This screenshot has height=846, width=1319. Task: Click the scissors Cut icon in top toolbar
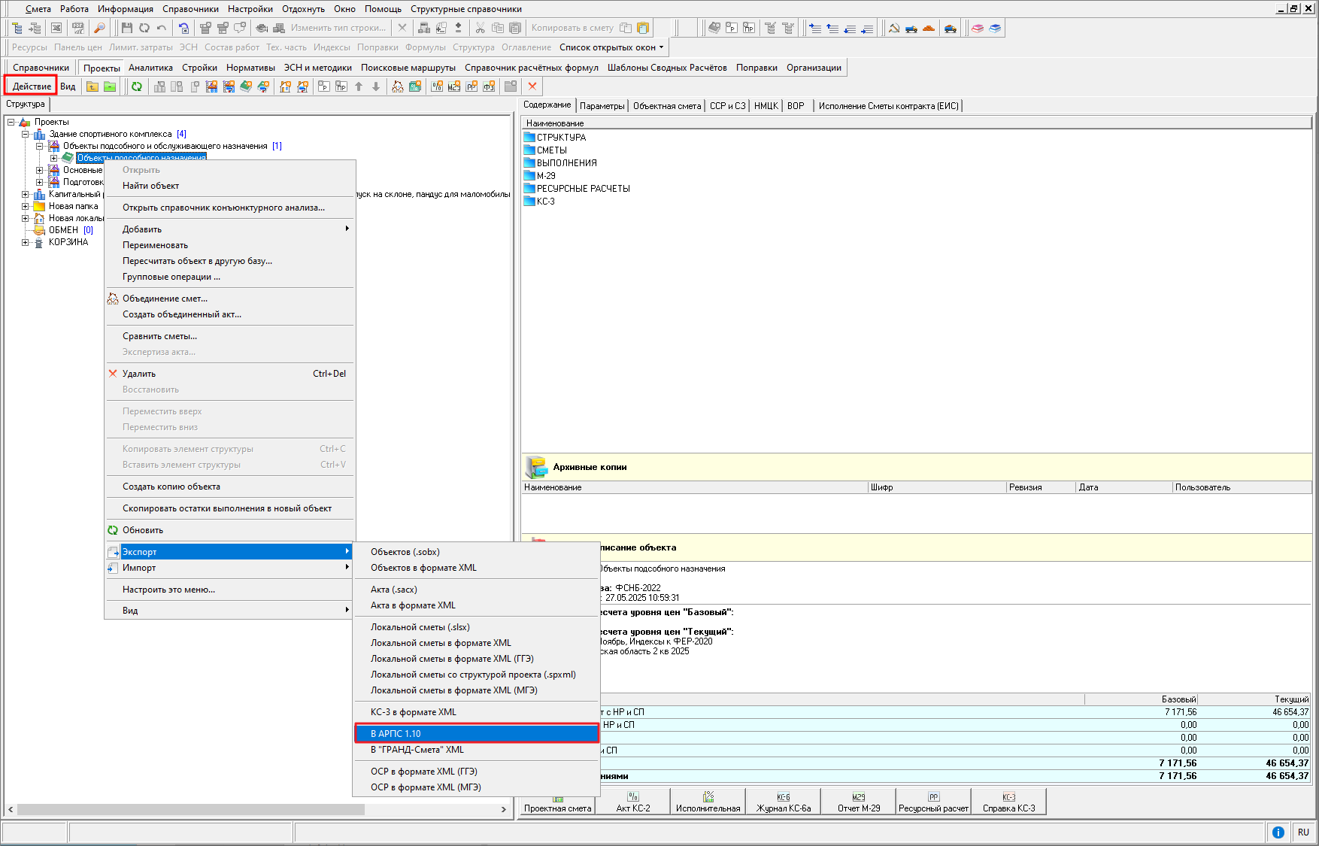pos(480,28)
